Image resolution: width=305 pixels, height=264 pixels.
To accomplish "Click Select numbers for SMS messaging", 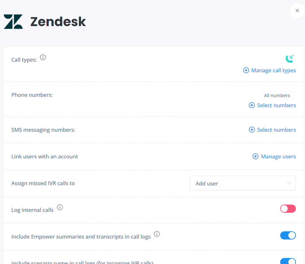I will pyautogui.click(x=276, y=130).
